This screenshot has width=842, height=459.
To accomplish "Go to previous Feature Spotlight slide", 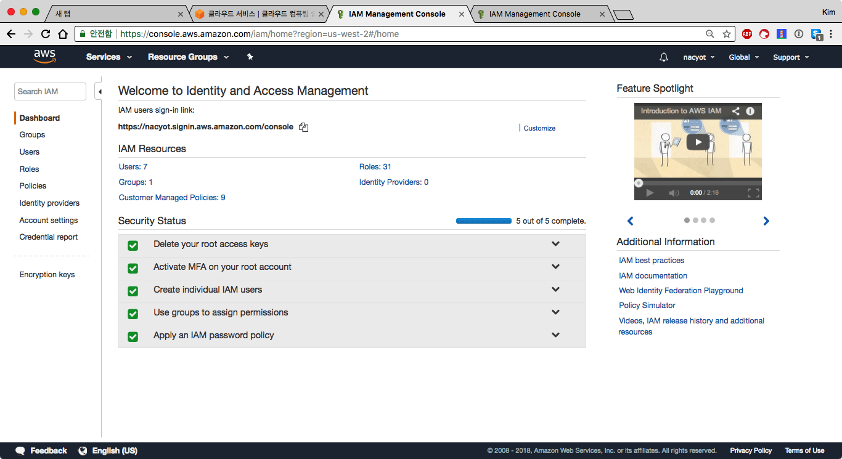I will click(630, 221).
